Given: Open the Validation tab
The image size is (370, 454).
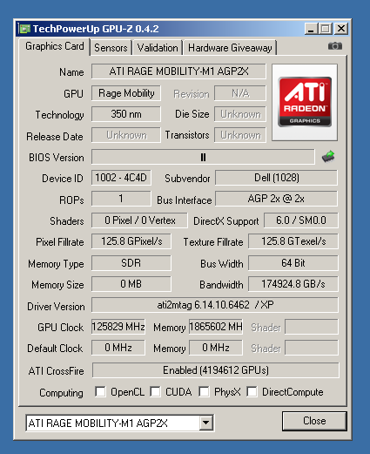Looking at the screenshot, I should point(158,48).
